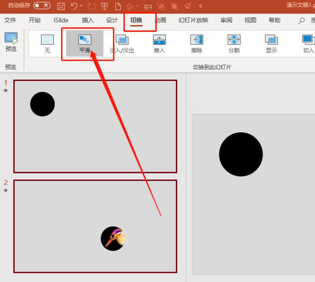The height and width of the screenshot is (282, 315).
Task: Switch to the 视图 (View) tab
Action: click(x=250, y=20)
